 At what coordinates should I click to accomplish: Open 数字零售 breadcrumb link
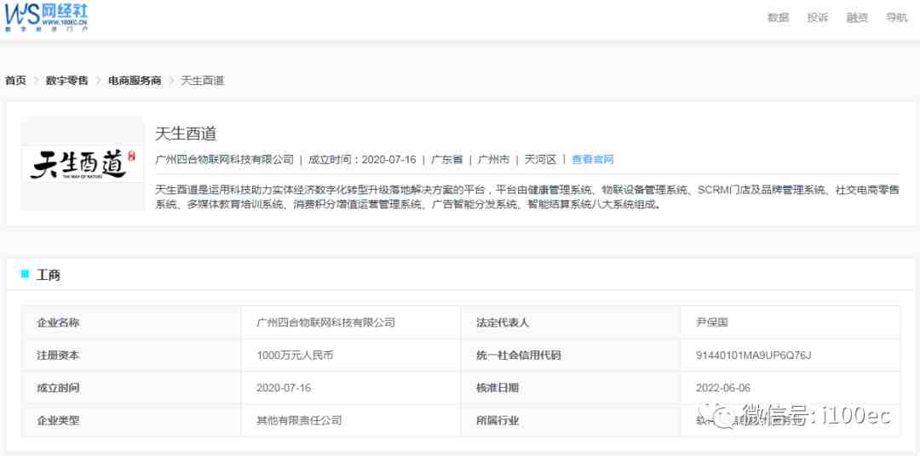[x=67, y=81]
